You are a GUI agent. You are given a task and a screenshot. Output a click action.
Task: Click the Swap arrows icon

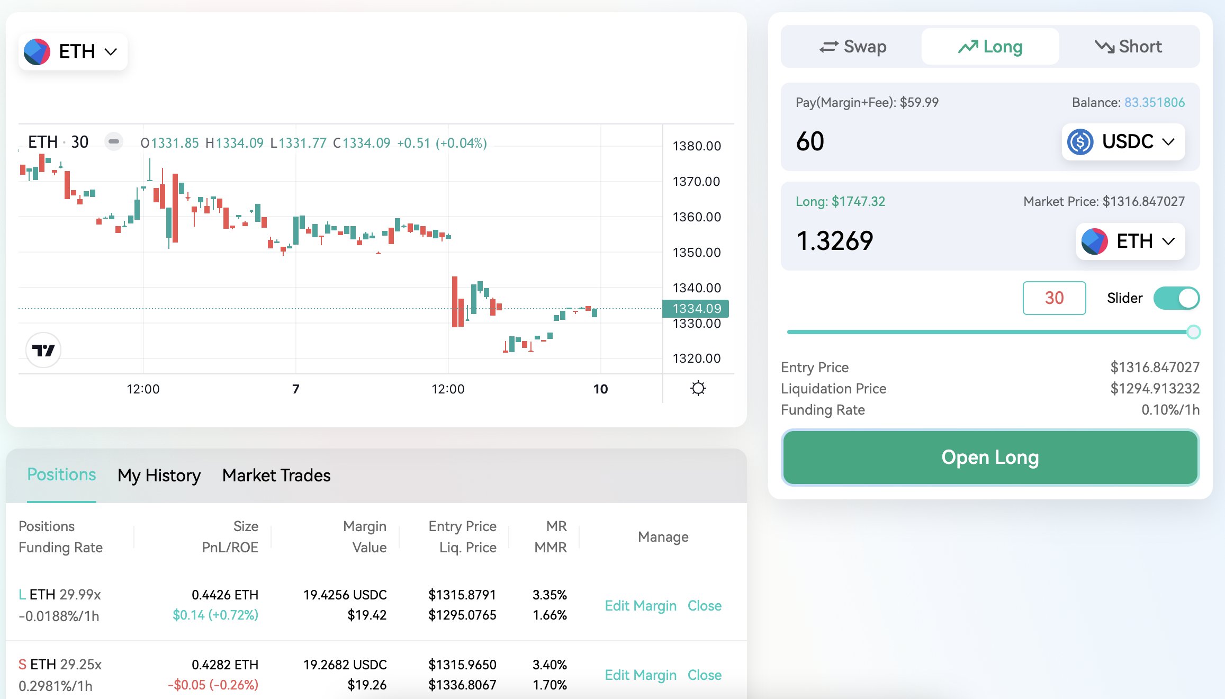tap(828, 47)
